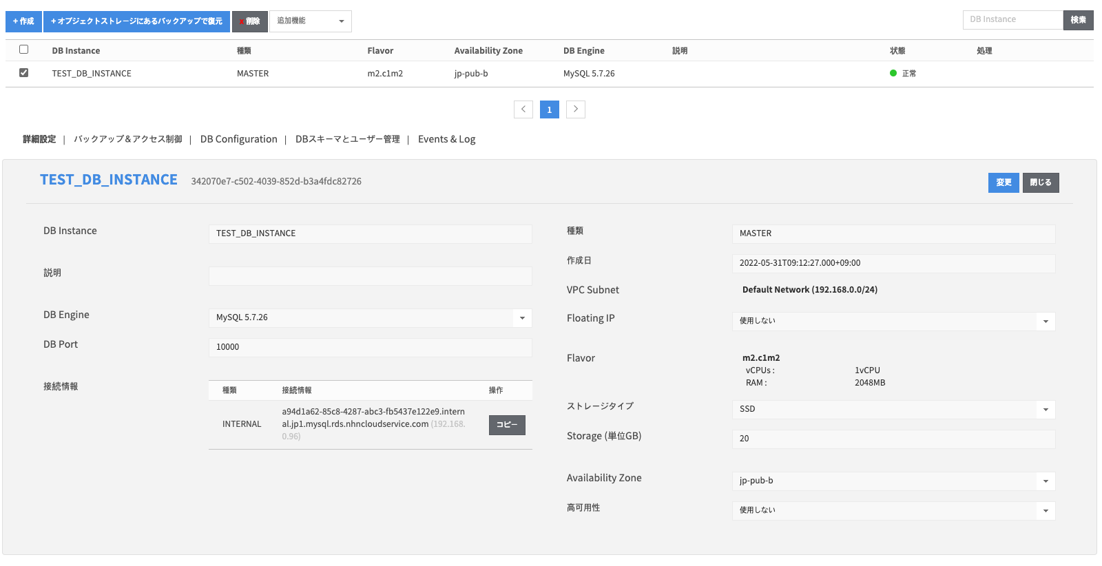This screenshot has height=566, width=1102.
Task: Click the DB Port field
Action: (x=371, y=347)
